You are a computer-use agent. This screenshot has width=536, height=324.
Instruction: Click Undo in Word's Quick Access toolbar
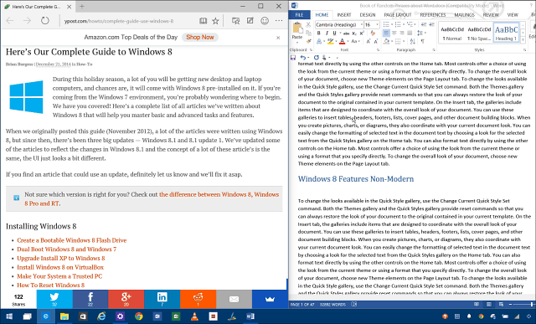click(303, 58)
